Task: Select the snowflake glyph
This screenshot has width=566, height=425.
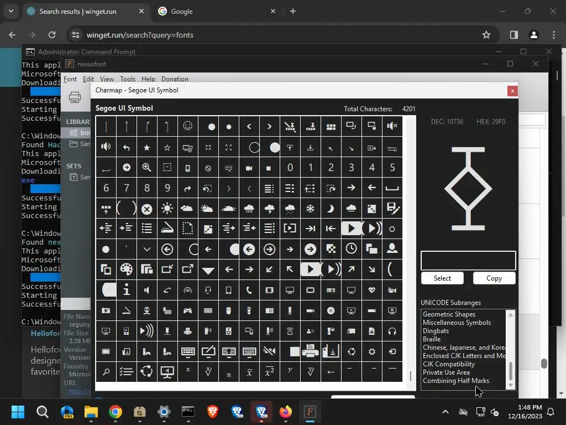Action: click(311, 209)
